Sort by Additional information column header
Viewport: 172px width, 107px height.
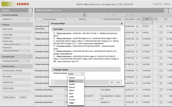click(112, 19)
